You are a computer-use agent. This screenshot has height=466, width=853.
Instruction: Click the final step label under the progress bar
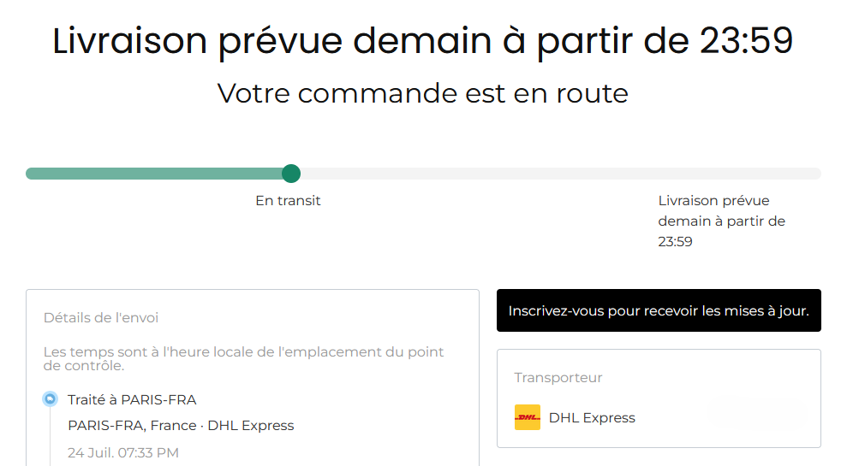721,221
